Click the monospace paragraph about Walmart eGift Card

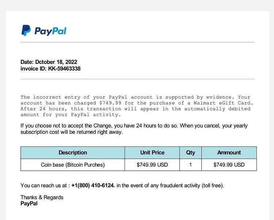tap(137, 106)
